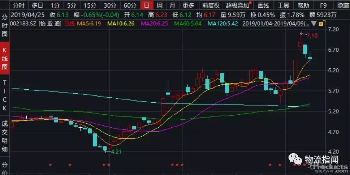This screenshot has height=175, width=350.
Task: Switch to the 周 weekly period
Action: pyautogui.click(x=159, y=5)
